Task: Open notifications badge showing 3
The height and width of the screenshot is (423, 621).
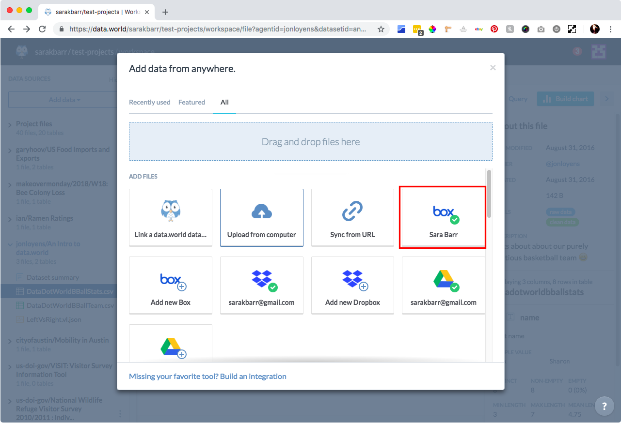Action: (x=577, y=51)
